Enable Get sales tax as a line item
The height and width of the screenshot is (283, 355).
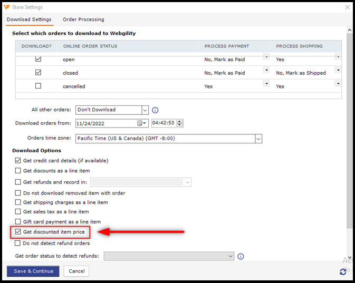click(x=18, y=212)
